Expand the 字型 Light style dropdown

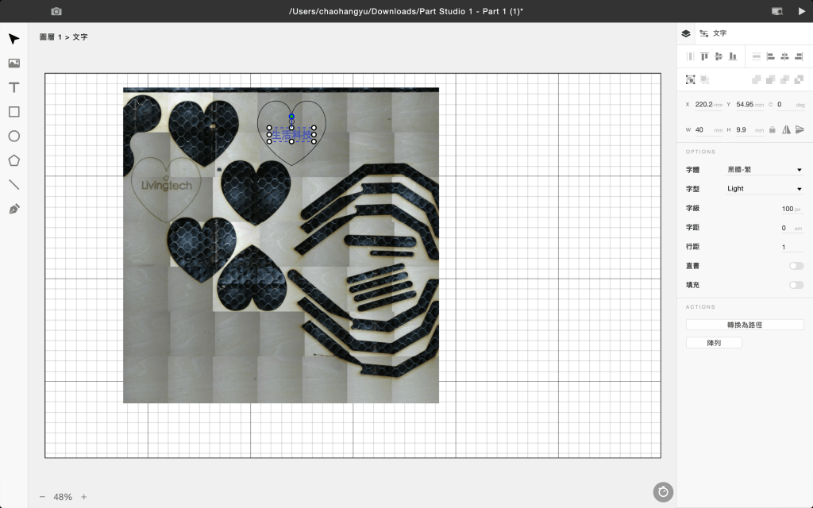(x=765, y=189)
